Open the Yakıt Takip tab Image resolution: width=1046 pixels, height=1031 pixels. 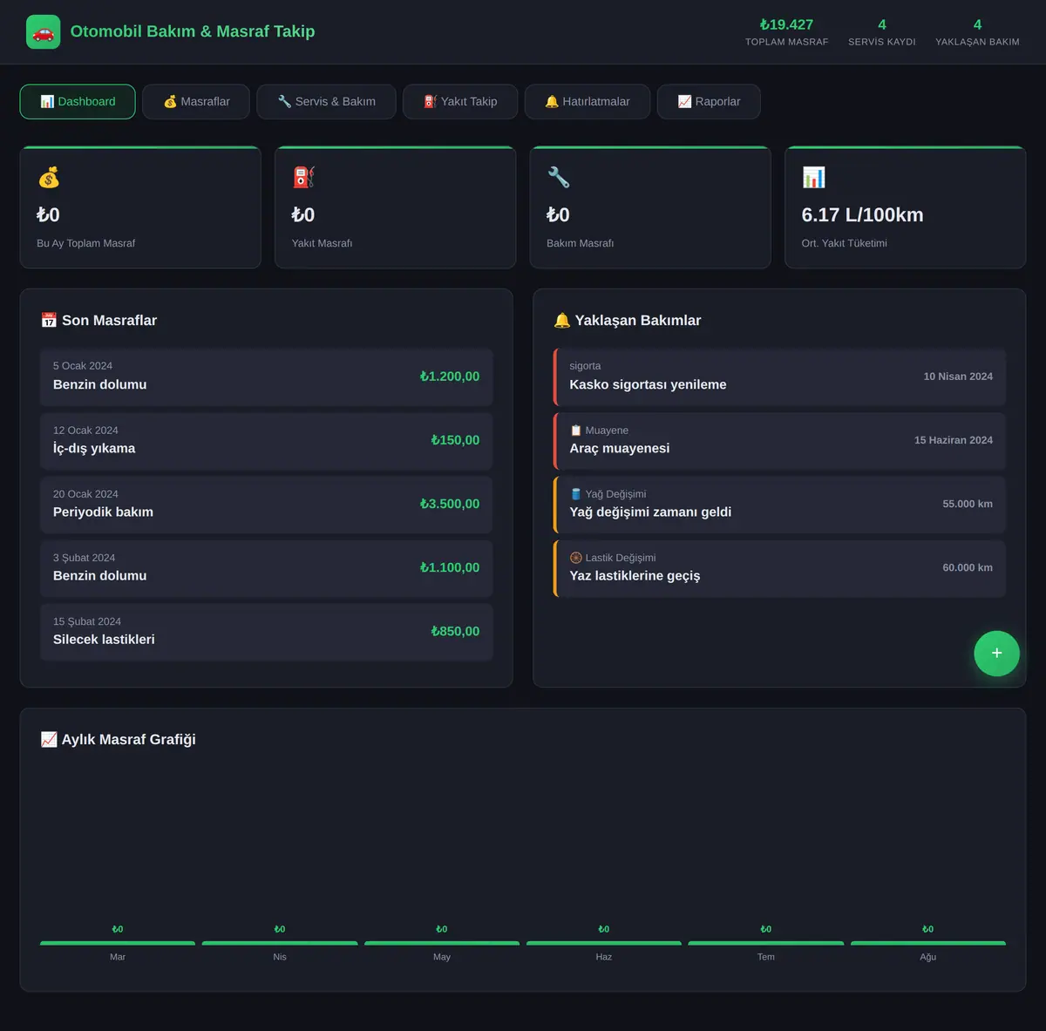pyautogui.click(x=460, y=102)
